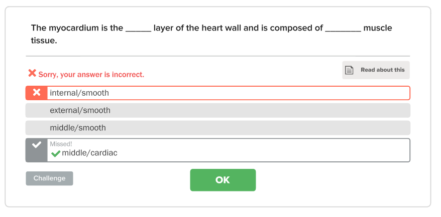Click the OK button
The height and width of the screenshot is (217, 441).
223,180
